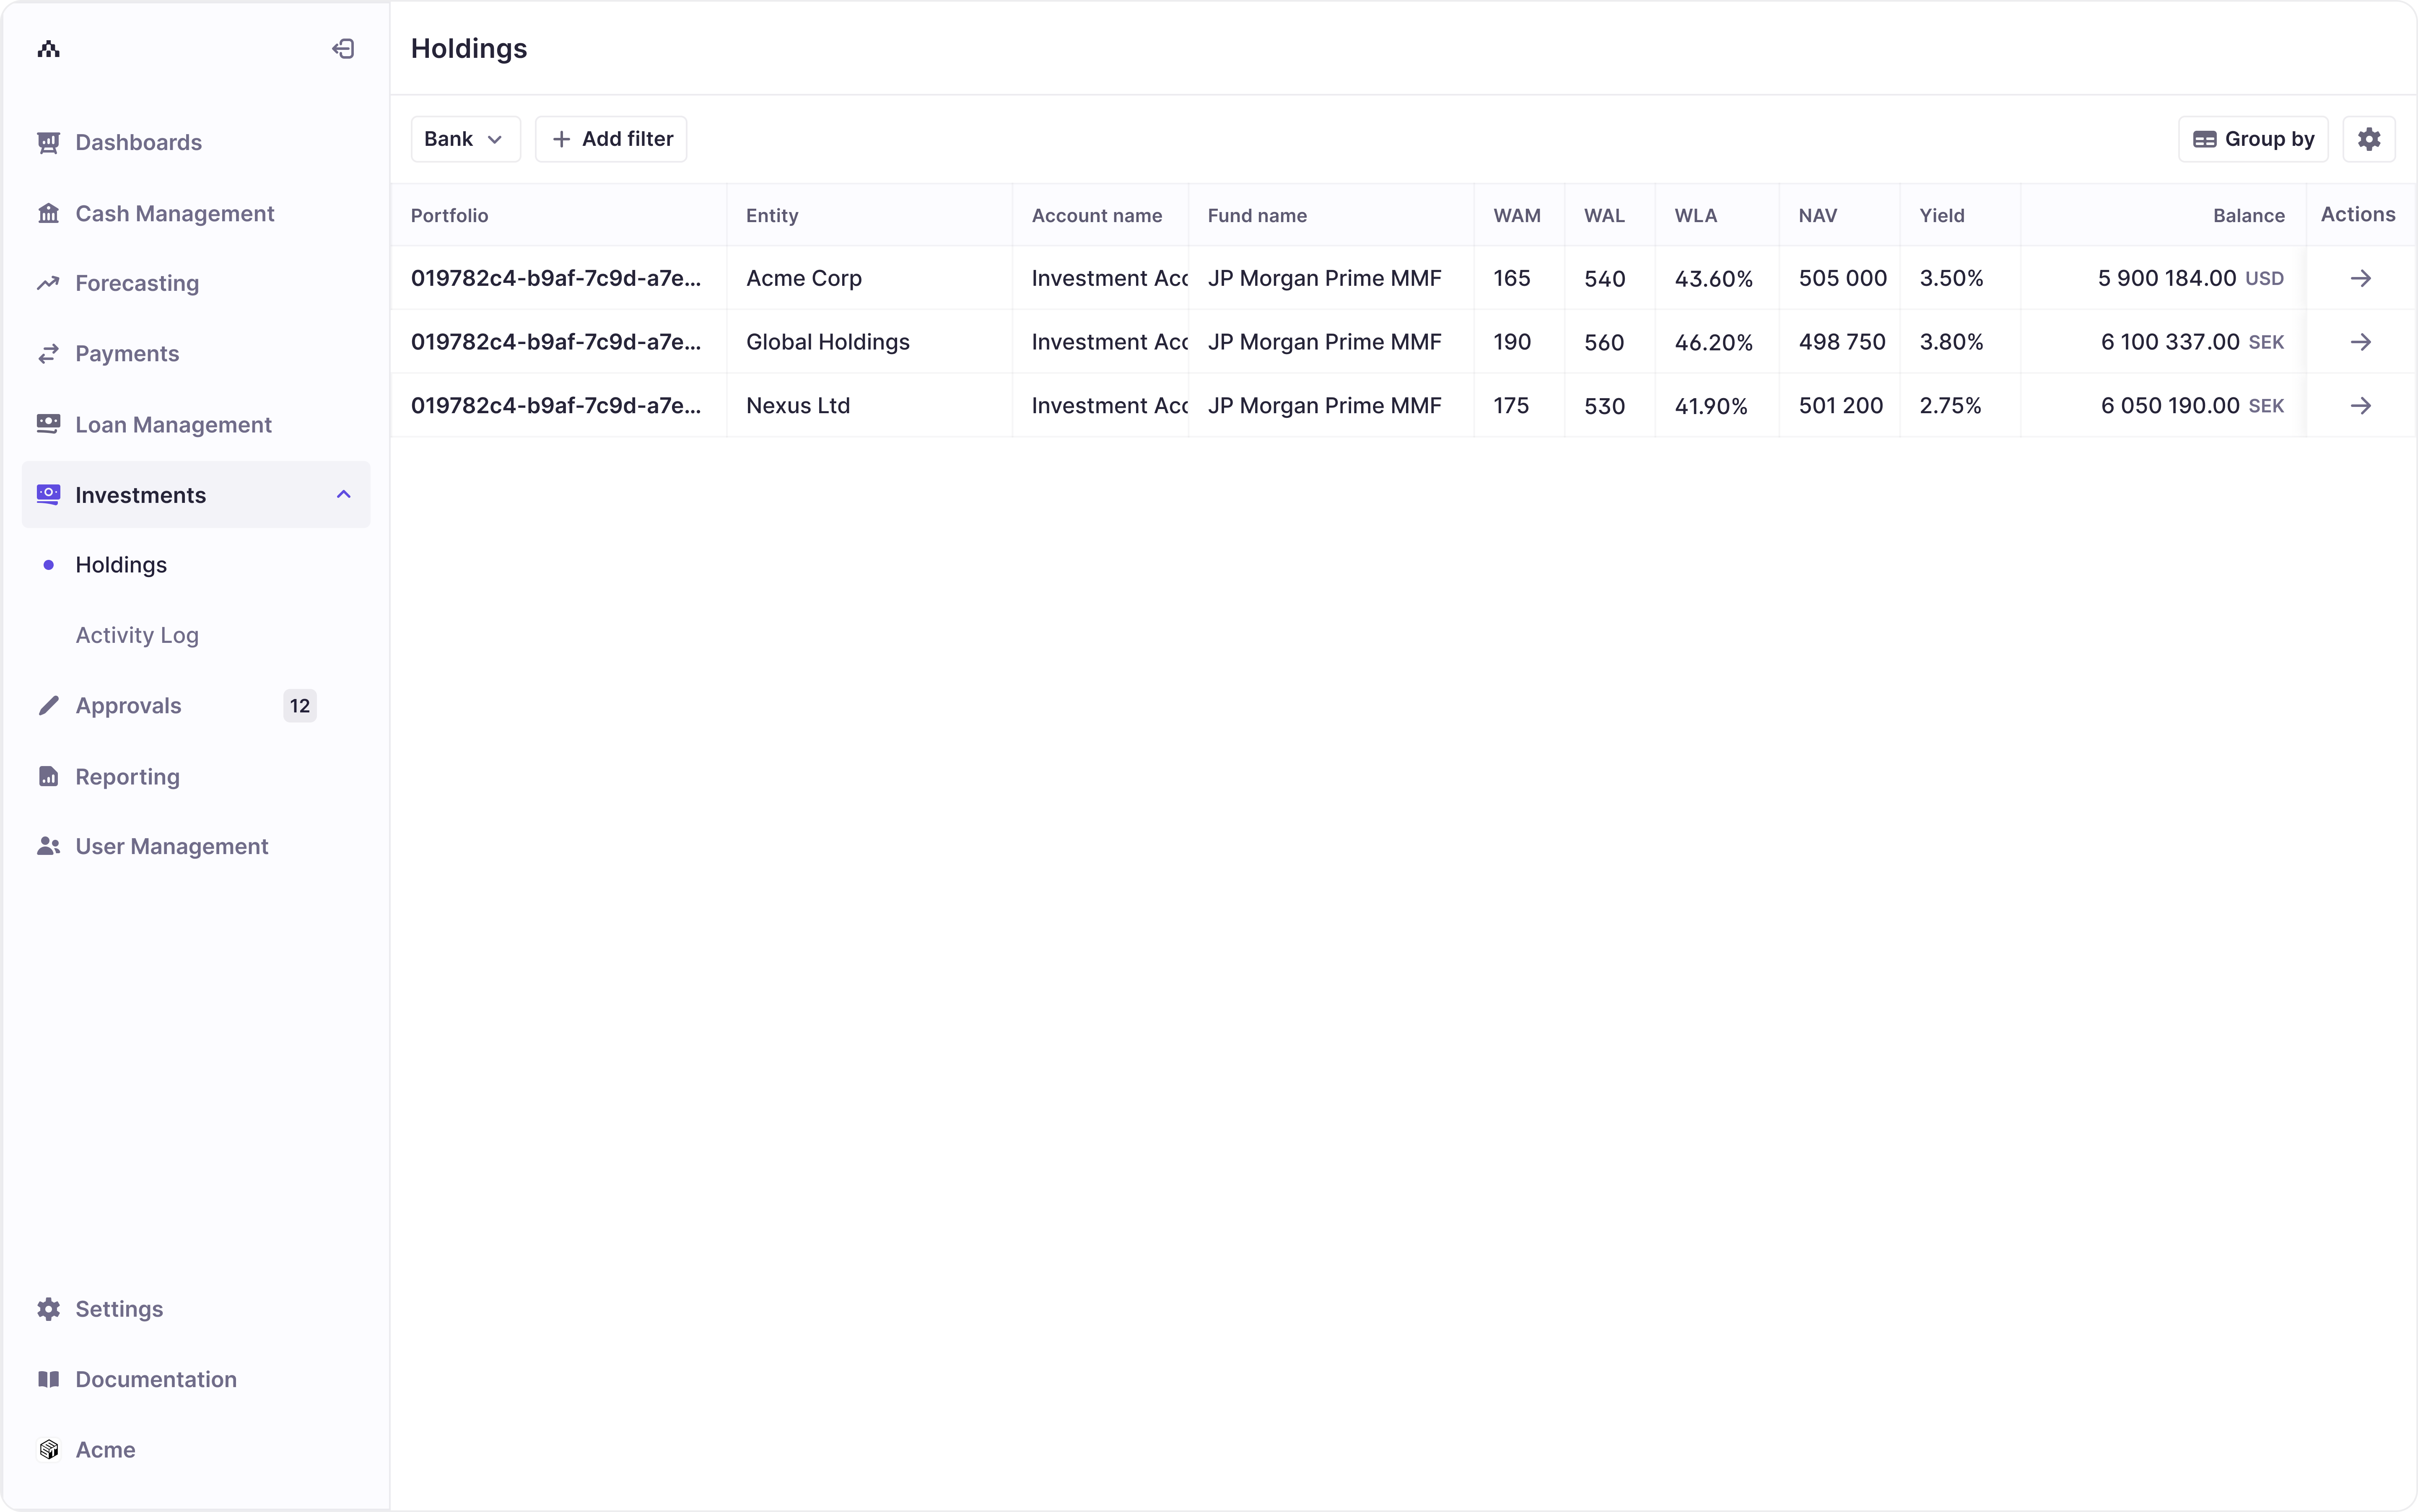The width and height of the screenshot is (2418, 1512).
Task: Click balance 6 050 190.00 SEK
Action: (2192, 406)
